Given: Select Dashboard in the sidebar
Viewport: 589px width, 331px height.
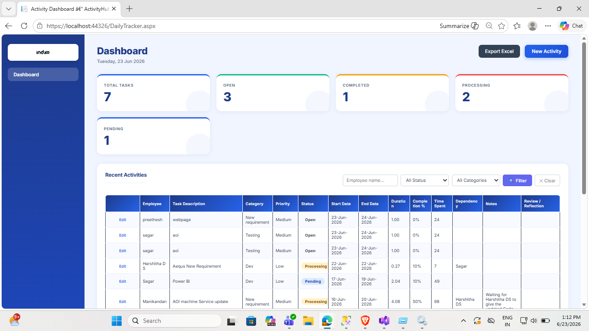Looking at the screenshot, I should (x=43, y=75).
